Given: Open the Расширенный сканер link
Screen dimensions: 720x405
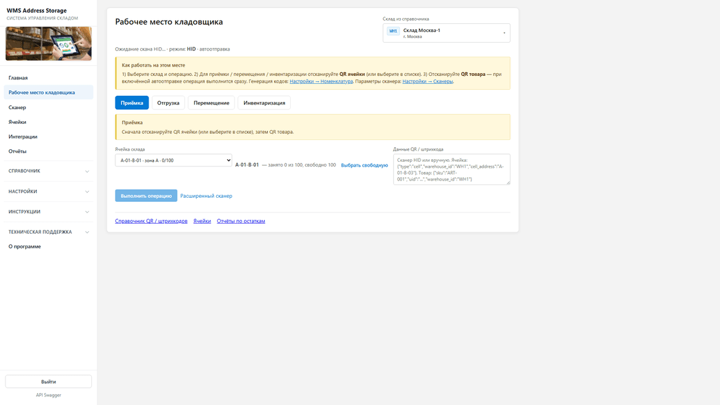Looking at the screenshot, I should [x=206, y=196].
